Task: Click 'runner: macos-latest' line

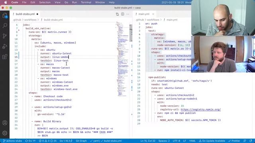Action: click(55, 68)
